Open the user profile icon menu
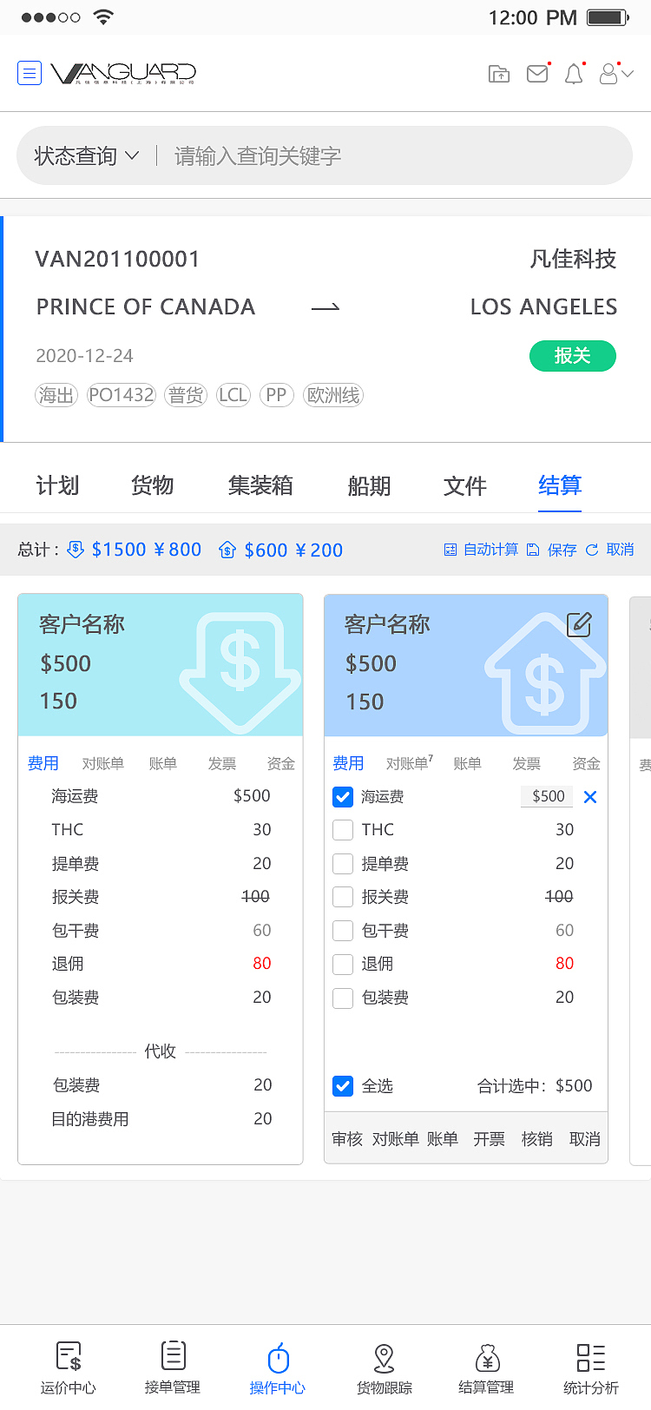651x1410 pixels. pos(616,74)
